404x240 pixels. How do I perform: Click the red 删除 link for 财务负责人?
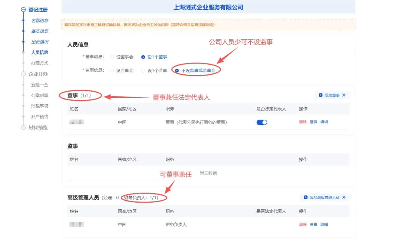(x=303, y=224)
